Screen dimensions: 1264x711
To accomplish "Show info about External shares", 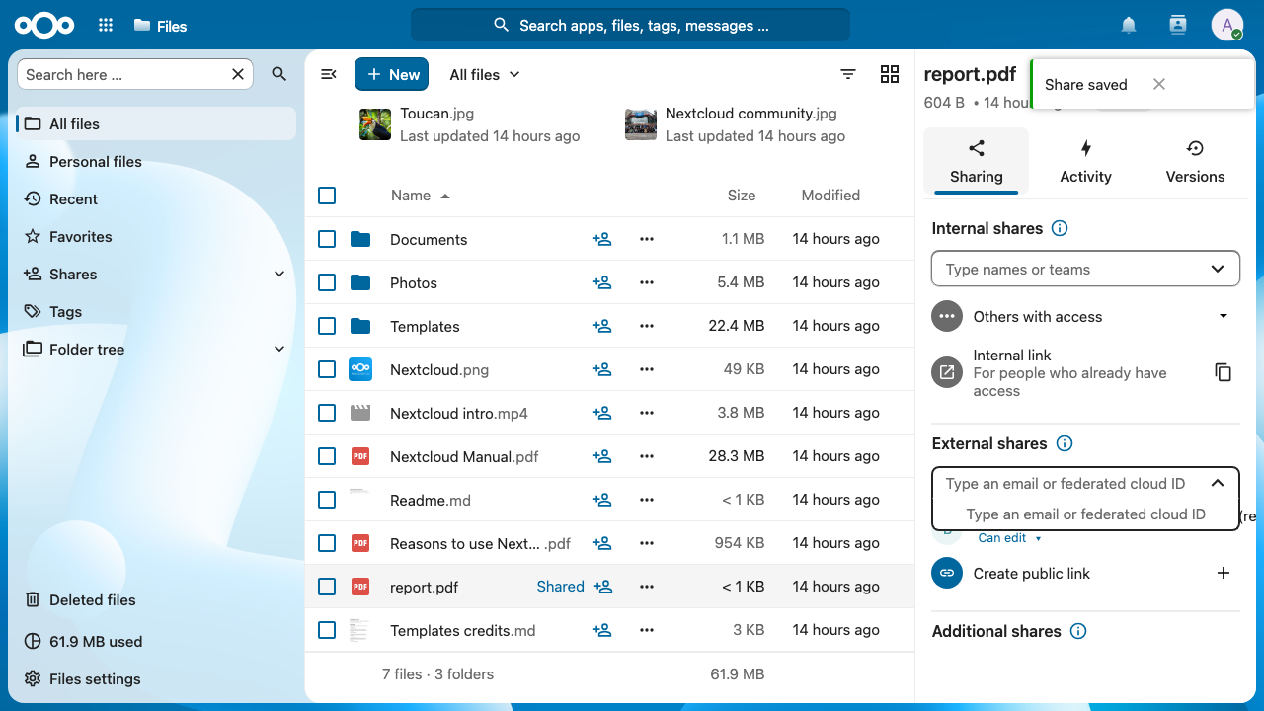I will pos(1065,443).
